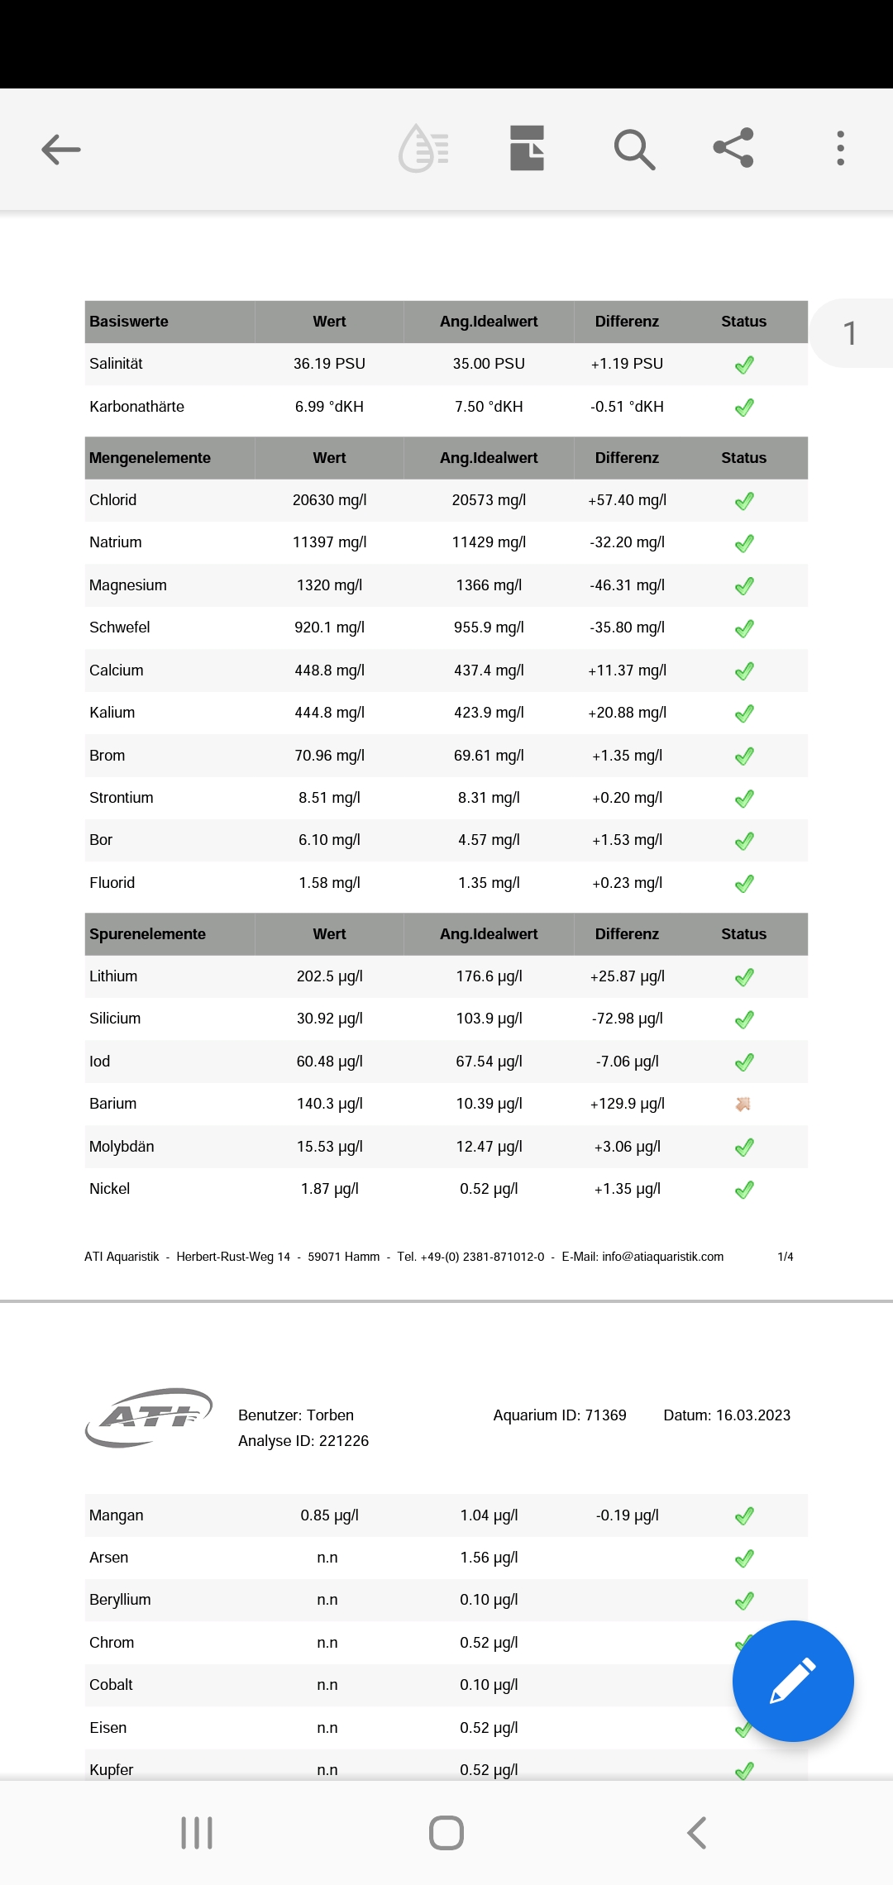Click the Basiswerte table header
Viewport: 893px width, 1885px height.
coord(129,322)
